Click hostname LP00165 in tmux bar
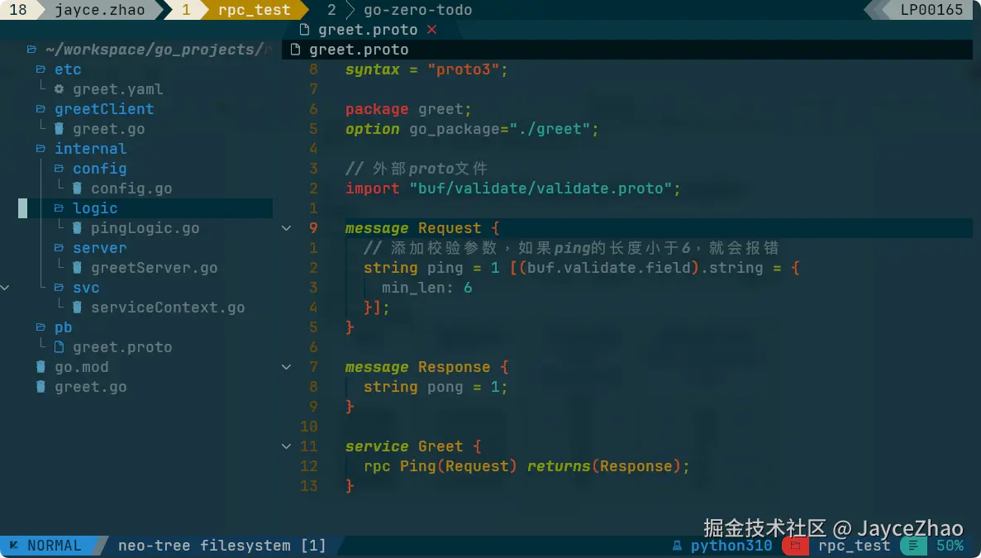The height and width of the screenshot is (558, 981). tap(931, 10)
